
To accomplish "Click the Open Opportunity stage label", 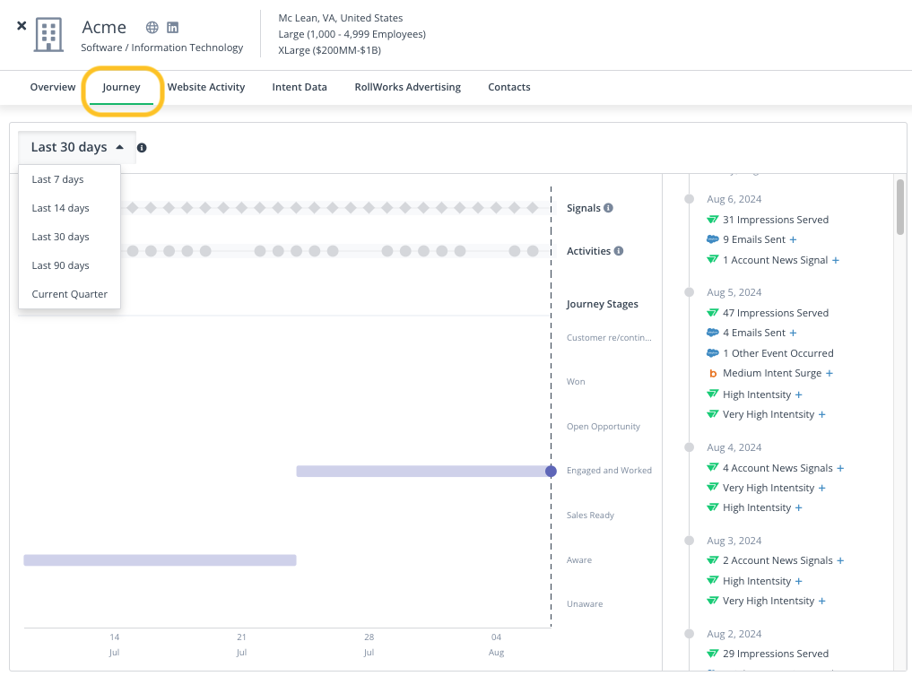I will click(604, 426).
